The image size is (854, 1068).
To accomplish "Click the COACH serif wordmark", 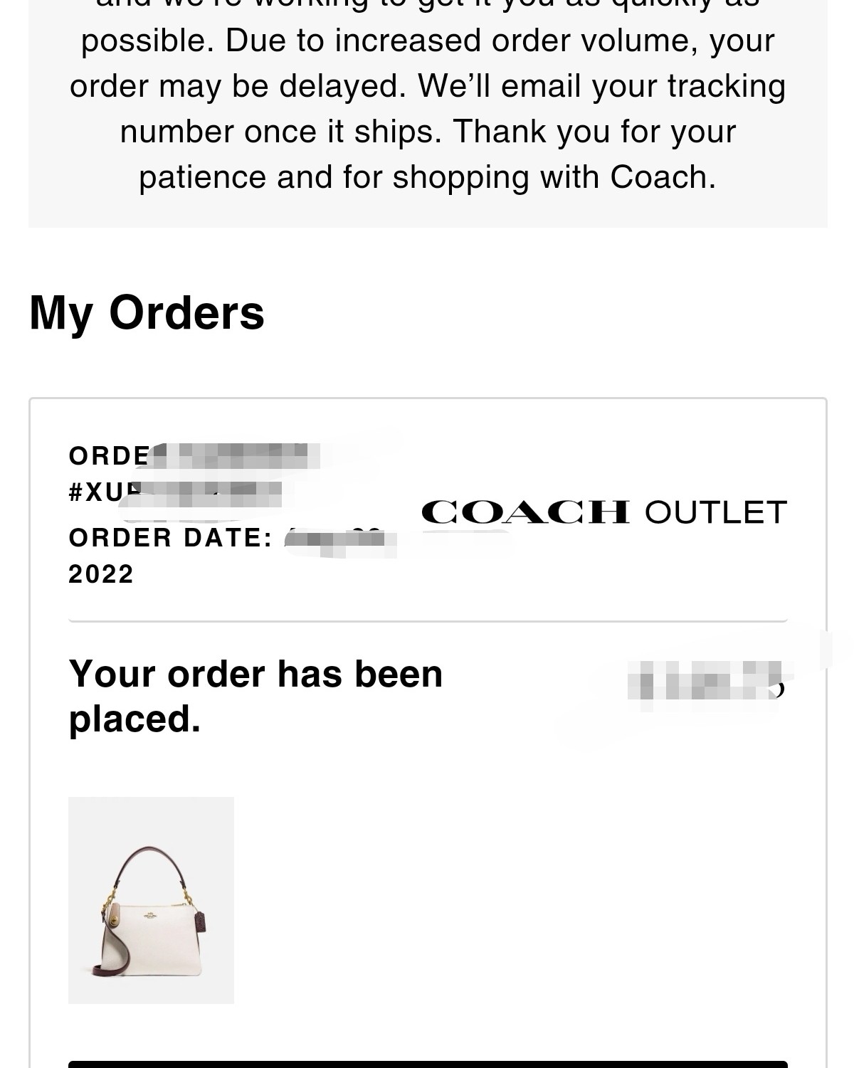I will (525, 512).
